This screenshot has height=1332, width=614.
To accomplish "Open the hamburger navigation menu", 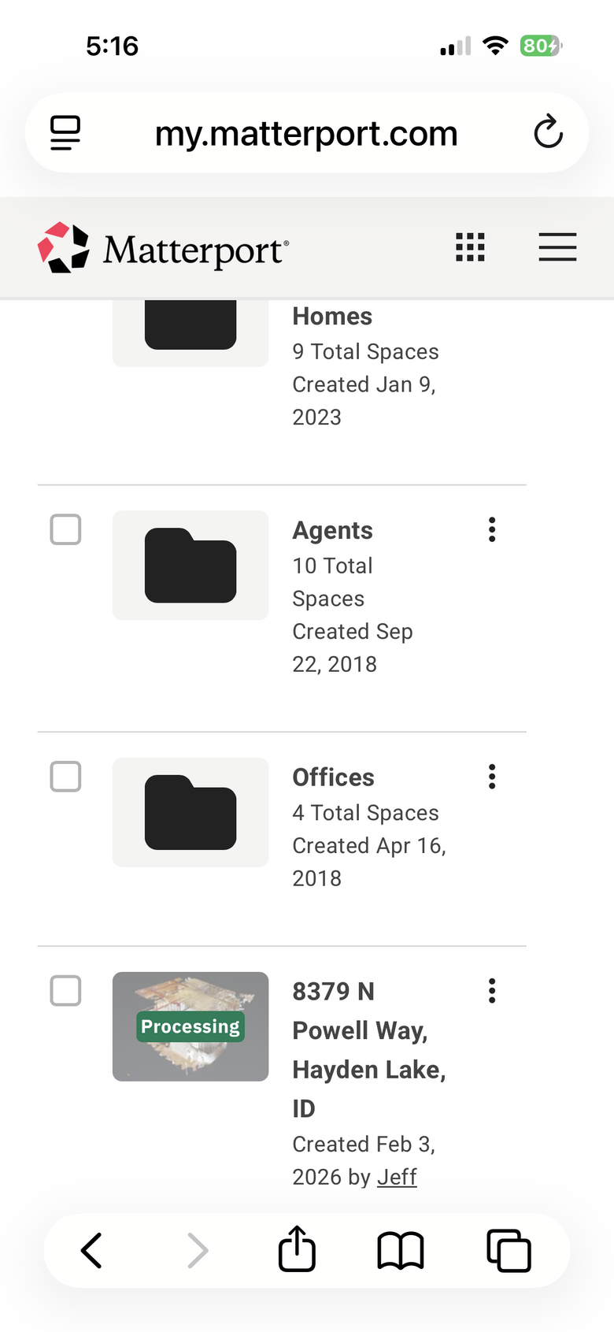I will [557, 247].
